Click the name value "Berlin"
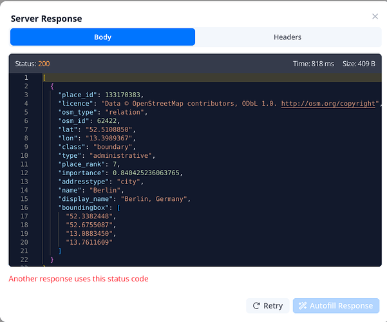Viewport: 387px width, 322px height. tap(105, 190)
